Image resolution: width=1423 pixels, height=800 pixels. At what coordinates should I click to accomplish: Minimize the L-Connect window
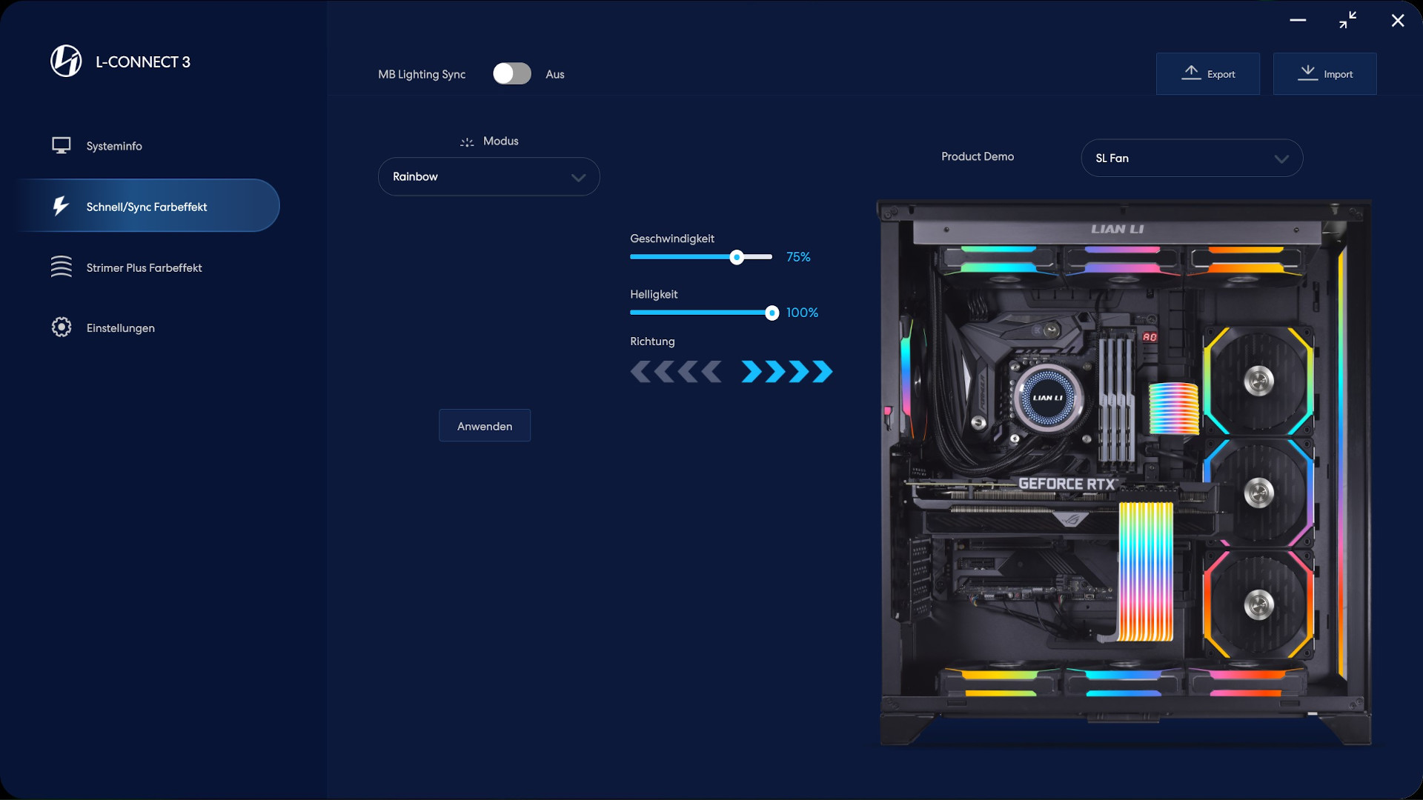1298,20
